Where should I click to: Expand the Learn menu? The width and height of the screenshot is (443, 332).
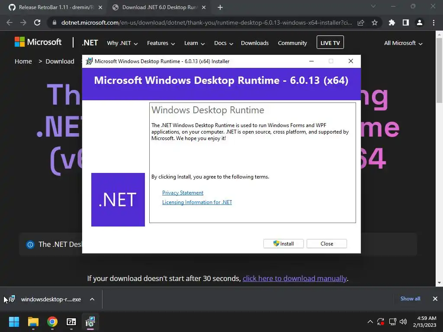pyautogui.click(x=194, y=43)
